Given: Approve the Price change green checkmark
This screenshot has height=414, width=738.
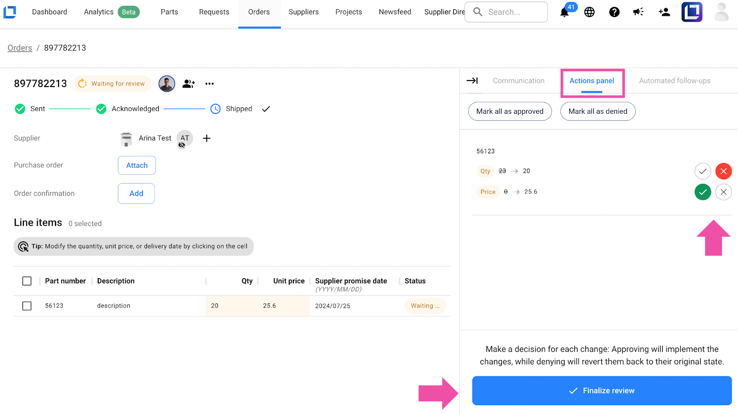Looking at the screenshot, I should point(702,192).
